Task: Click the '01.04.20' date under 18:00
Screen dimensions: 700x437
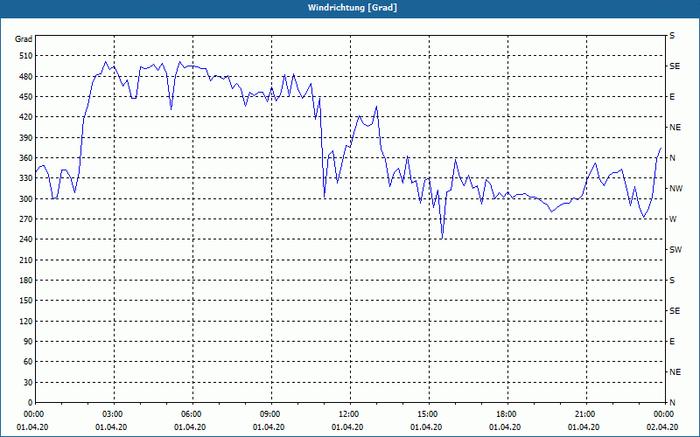Action: pos(505,427)
